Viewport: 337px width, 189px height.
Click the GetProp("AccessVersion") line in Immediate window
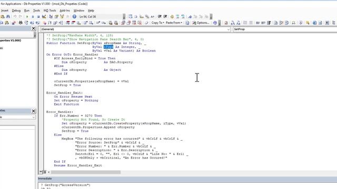coord(65,185)
